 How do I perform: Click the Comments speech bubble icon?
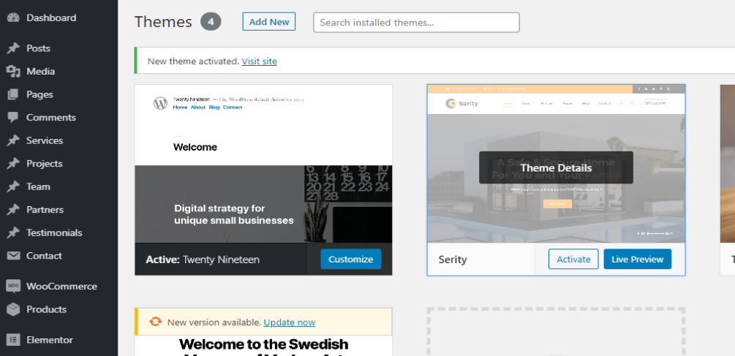click(12, 118)
